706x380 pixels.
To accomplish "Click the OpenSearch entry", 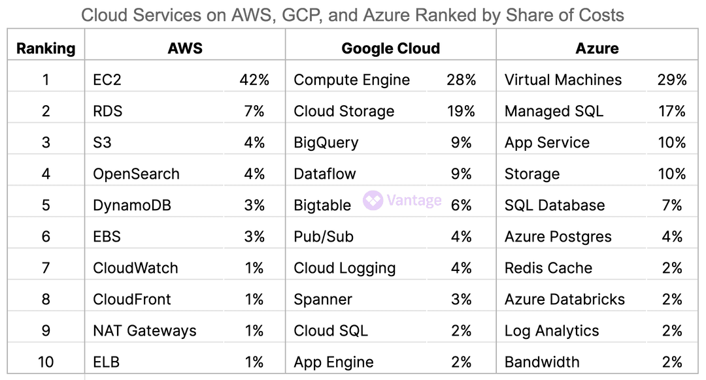I will pos(136,174).
